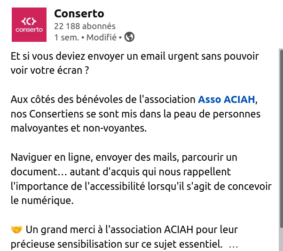Click the 22 188 abonnés follower count
Viewport: 283px width, 251px height.
click(85, 26)
